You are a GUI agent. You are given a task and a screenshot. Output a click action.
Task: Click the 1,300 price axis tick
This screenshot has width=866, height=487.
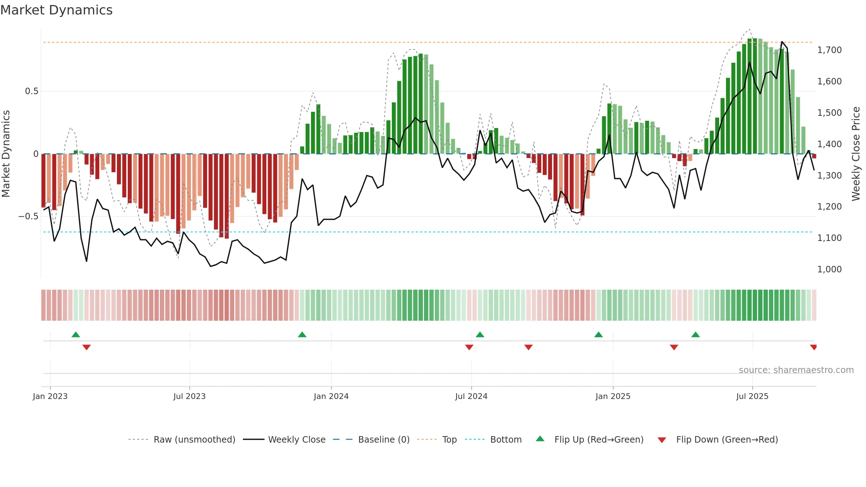(x=830, y=175)
